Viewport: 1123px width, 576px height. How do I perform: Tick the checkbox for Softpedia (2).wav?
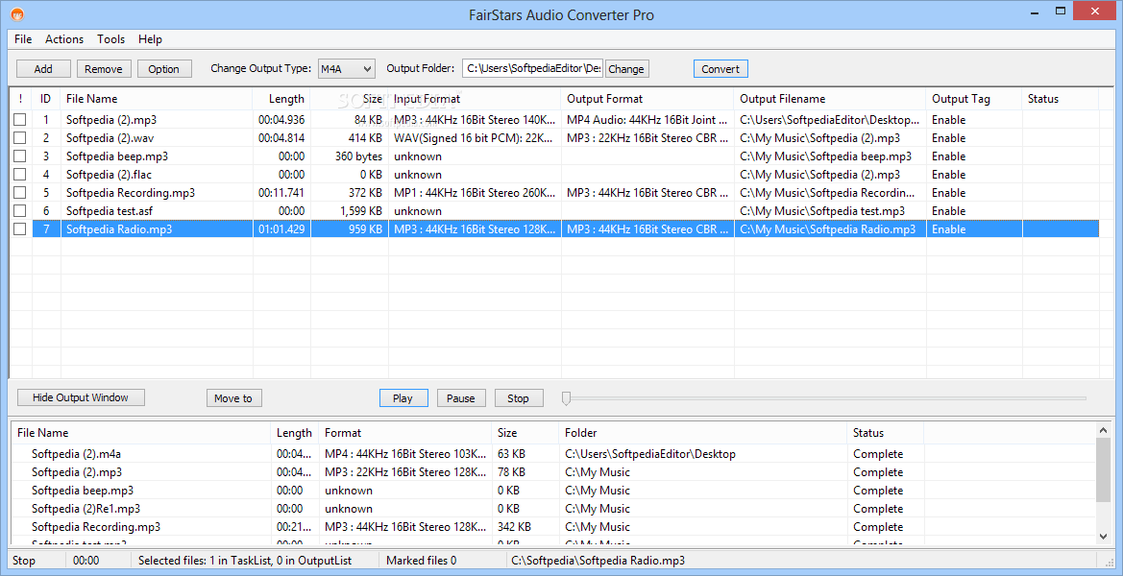click(x=20, y=138)
